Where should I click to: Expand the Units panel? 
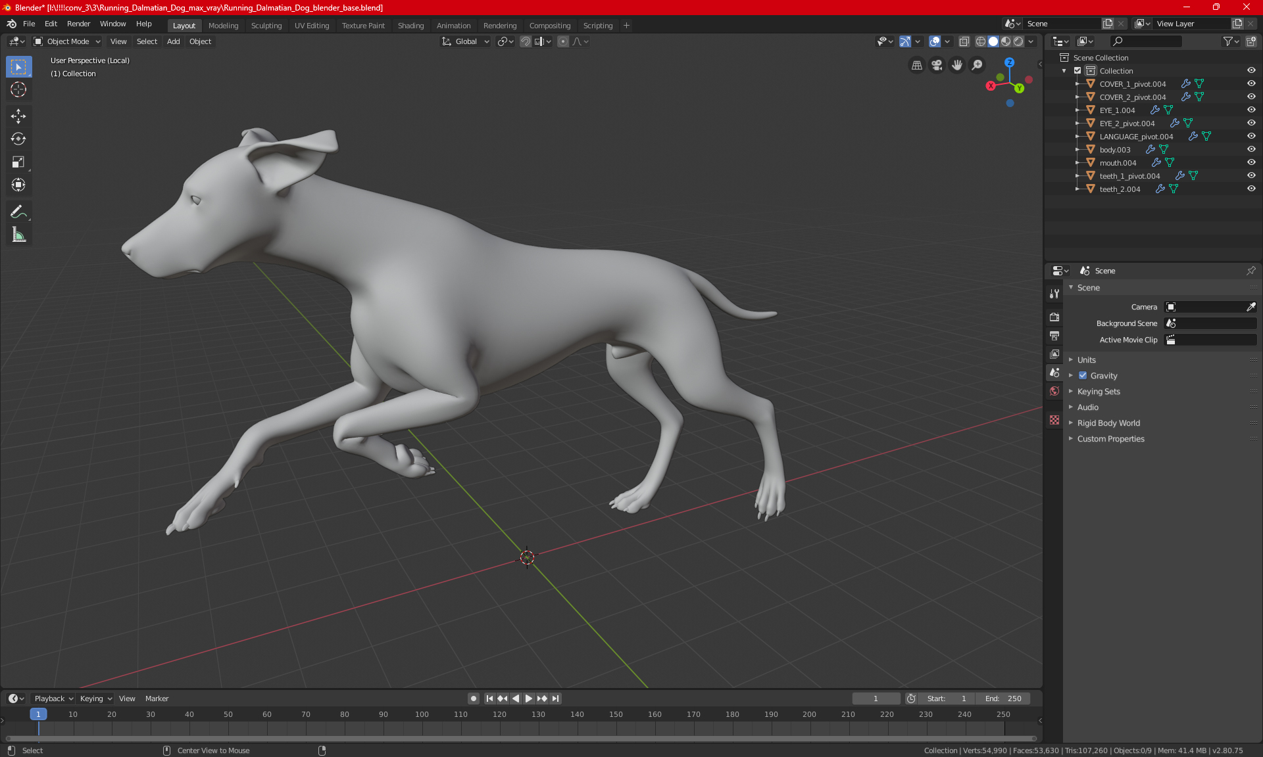[1086, 360]
